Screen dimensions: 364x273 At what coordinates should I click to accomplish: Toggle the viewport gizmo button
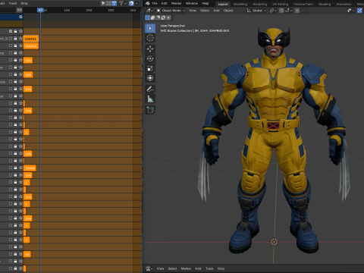(359, 11)
